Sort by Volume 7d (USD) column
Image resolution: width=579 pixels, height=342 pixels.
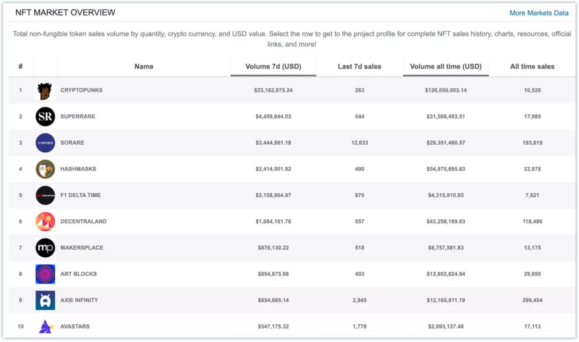coord(273,66)
